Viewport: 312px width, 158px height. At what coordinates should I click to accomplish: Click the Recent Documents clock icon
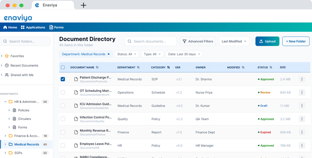(7, 66)
